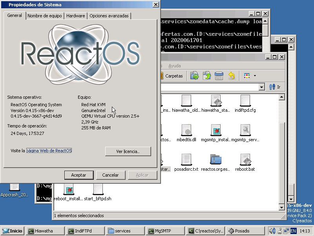The height and width of the screenshot is (236, 314).
Task: Click the yellow Undo arrow in explorer toolbar
Action: (x=232, y=76)
